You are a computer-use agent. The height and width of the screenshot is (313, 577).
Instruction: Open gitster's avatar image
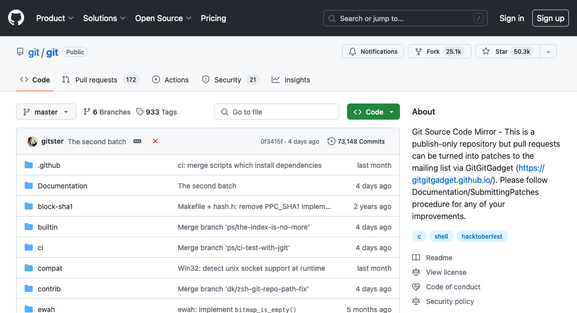[x=32, y=142]
